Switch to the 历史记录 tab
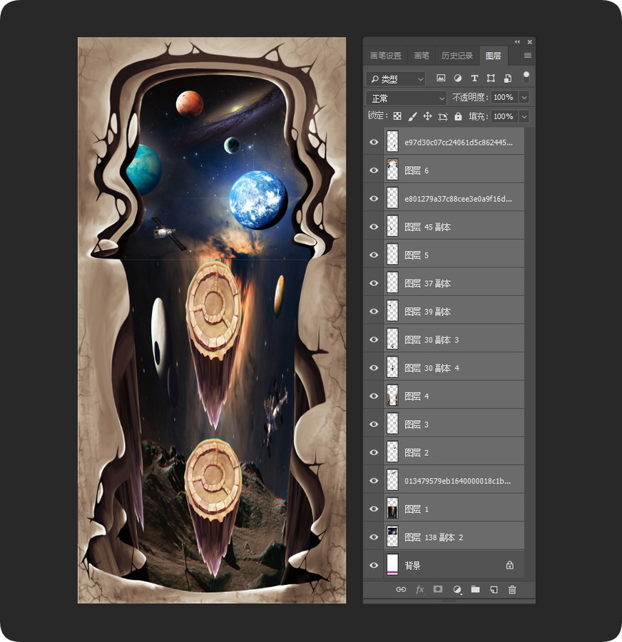 pos(457,55)
